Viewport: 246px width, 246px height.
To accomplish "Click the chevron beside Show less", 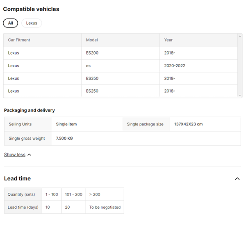I will [x=29, y=155].
